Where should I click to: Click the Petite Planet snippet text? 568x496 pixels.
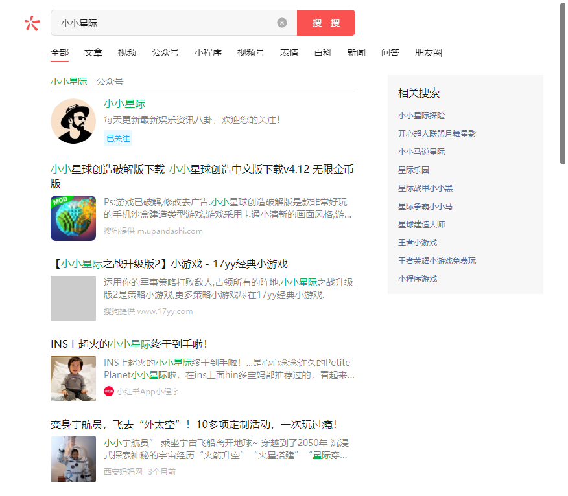[x=229, y=369]
